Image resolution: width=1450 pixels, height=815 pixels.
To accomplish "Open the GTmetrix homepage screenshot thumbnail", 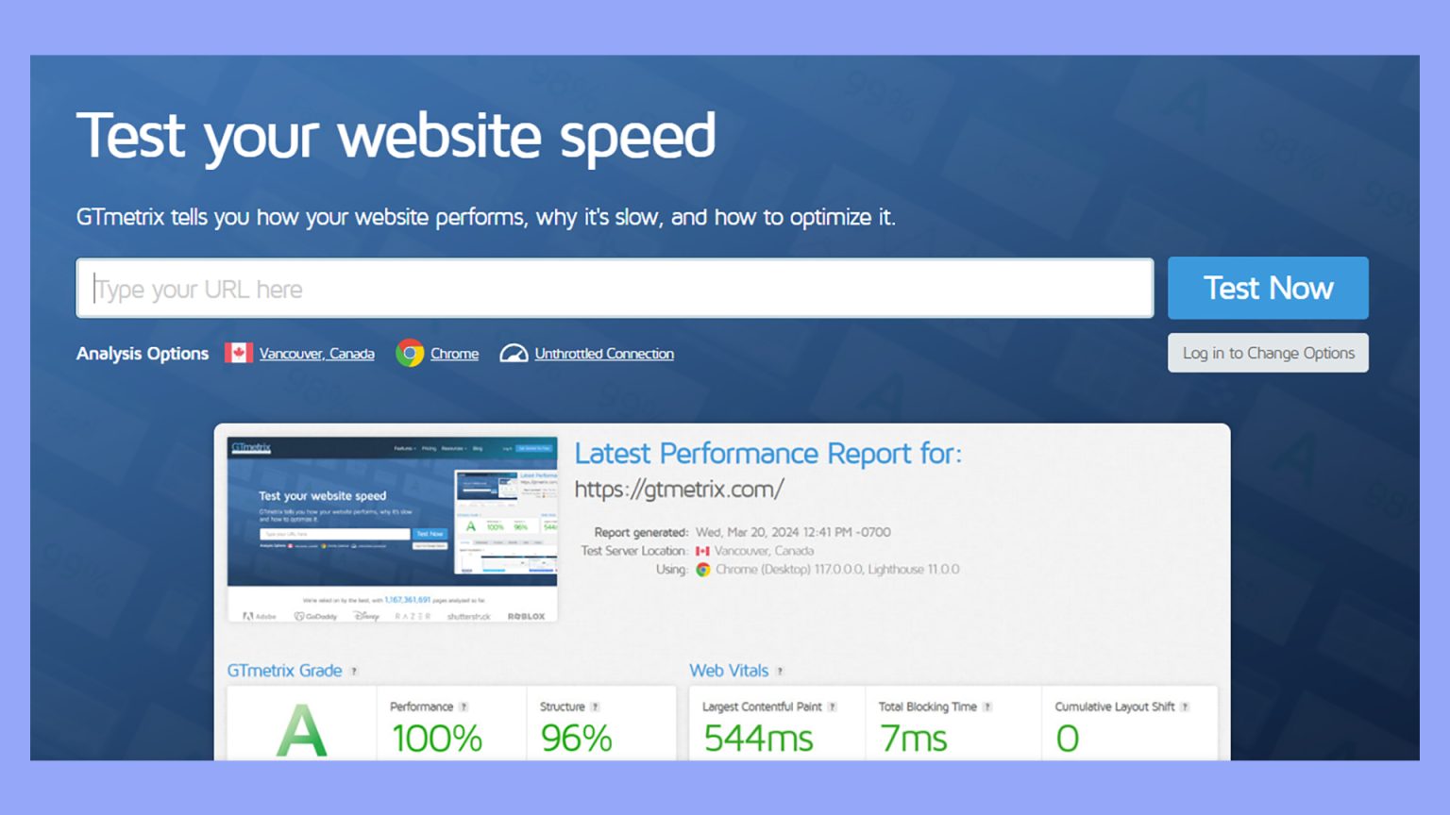I will (x=393, y=524).
